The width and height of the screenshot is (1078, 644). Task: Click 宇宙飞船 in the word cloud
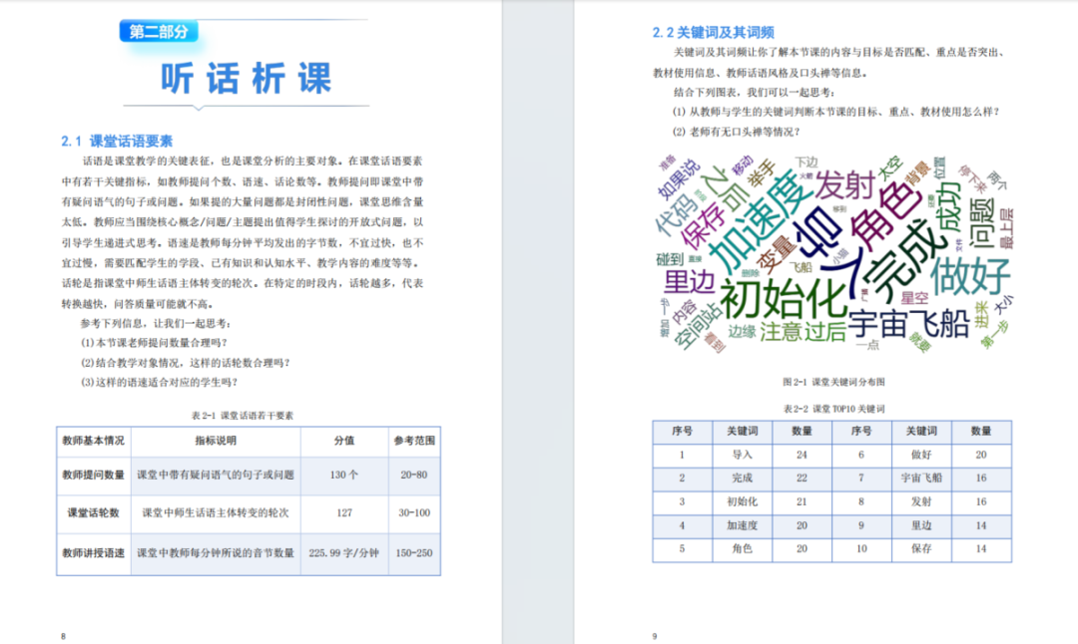point(909,324)
